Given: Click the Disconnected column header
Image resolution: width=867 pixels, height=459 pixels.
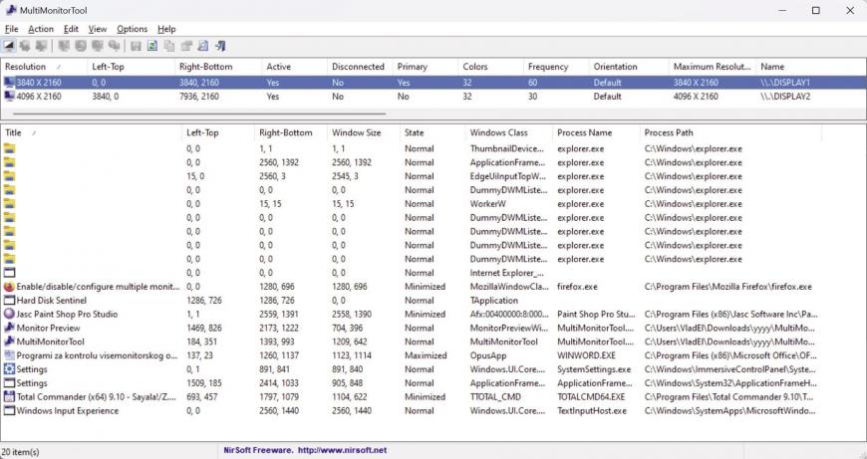Looking at the screenshot, I should point(360,67).
